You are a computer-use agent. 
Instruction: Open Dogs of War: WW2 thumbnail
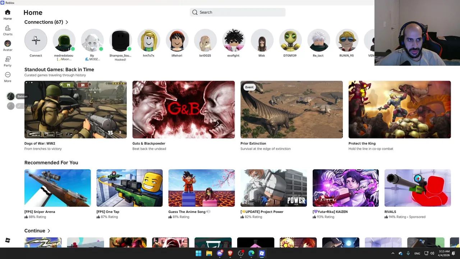point(75,109)
